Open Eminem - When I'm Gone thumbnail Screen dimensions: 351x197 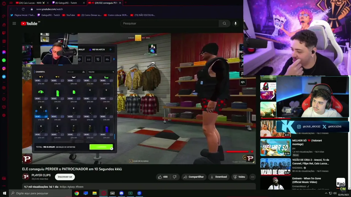point(275,183)
